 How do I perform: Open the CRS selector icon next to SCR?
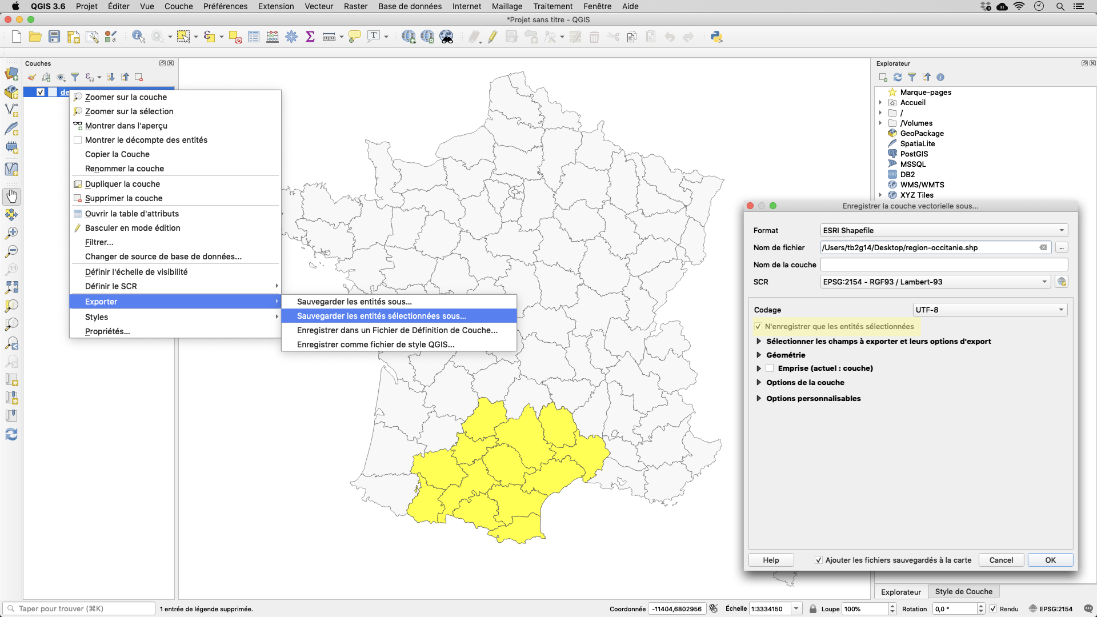pyautogui.click(x=1062, y=282)
